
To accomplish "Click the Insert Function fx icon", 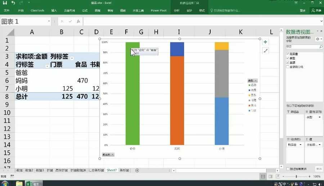I will click(x=78, y=21).
